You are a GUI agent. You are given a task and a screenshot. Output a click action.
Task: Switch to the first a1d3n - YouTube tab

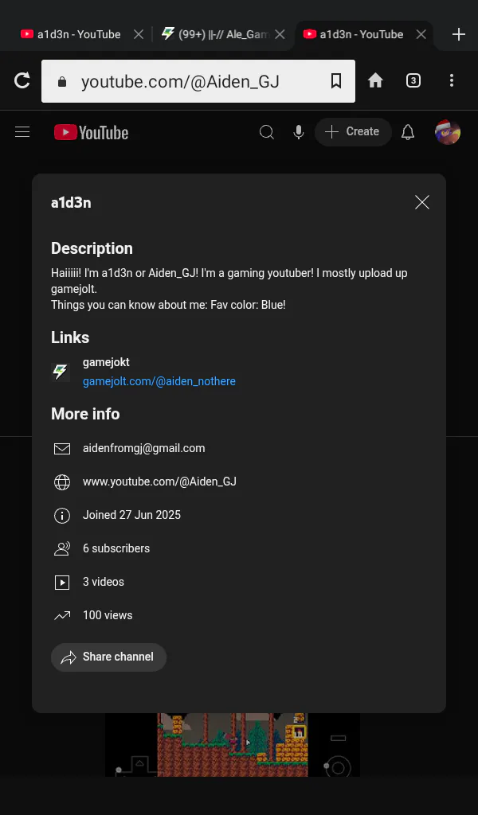pos(79,34)
